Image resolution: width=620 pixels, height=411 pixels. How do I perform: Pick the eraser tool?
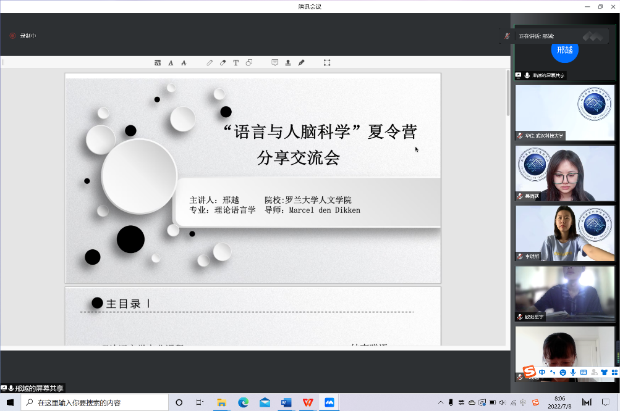click(x=223, y=63)
